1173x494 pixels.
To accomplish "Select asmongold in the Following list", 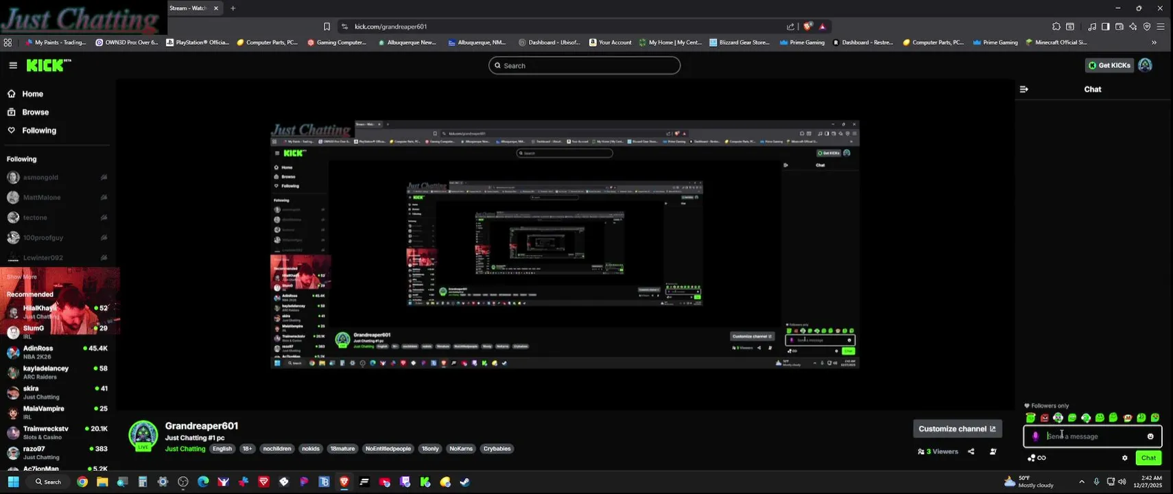I will (58, 177).
